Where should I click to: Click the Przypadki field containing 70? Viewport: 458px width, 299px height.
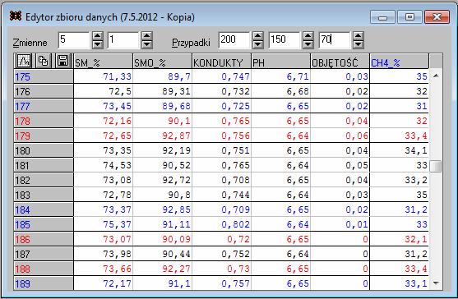(335, 40)
